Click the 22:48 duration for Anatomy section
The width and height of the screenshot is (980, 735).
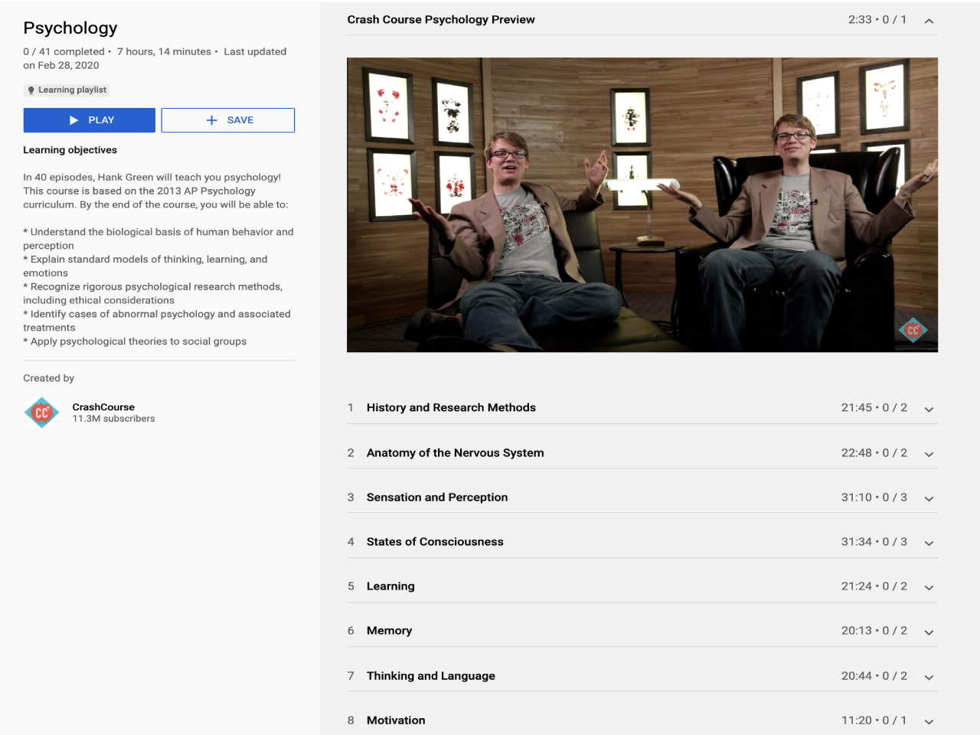pos(856,452)
